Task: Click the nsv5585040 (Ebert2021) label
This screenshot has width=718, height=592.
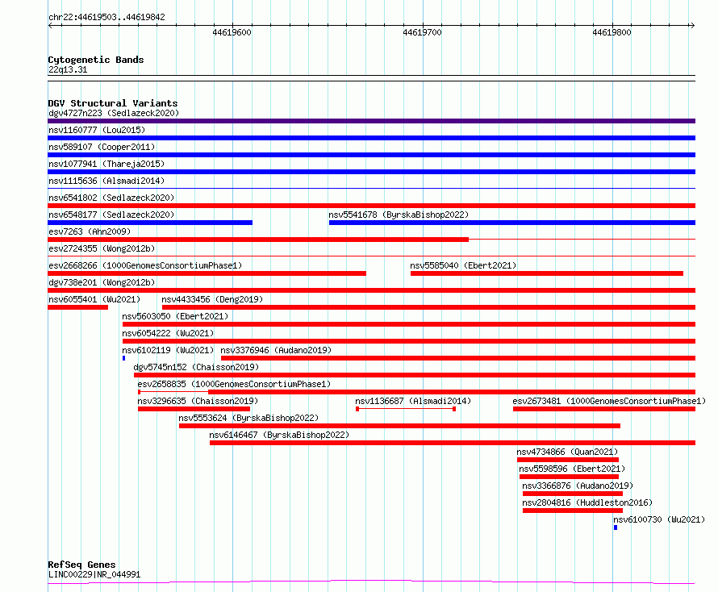Action: (463, 265)
